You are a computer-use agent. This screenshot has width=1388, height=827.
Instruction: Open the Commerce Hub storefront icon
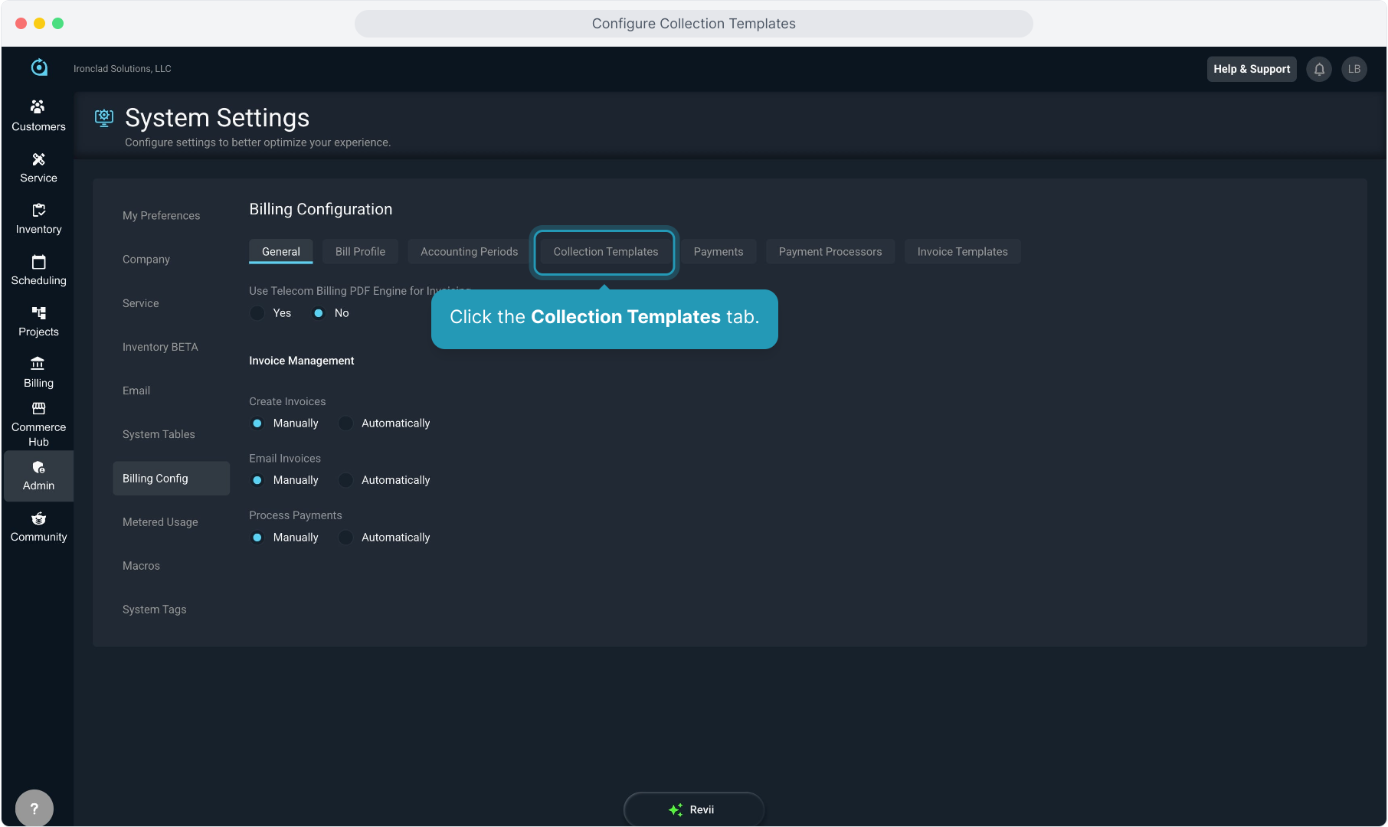click(38, 409)
